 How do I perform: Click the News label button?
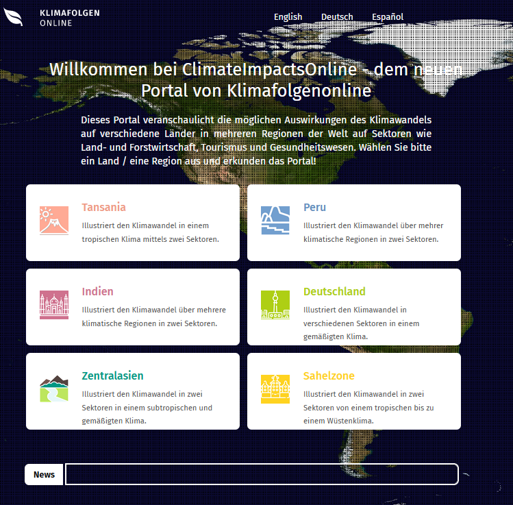(44, 474)
